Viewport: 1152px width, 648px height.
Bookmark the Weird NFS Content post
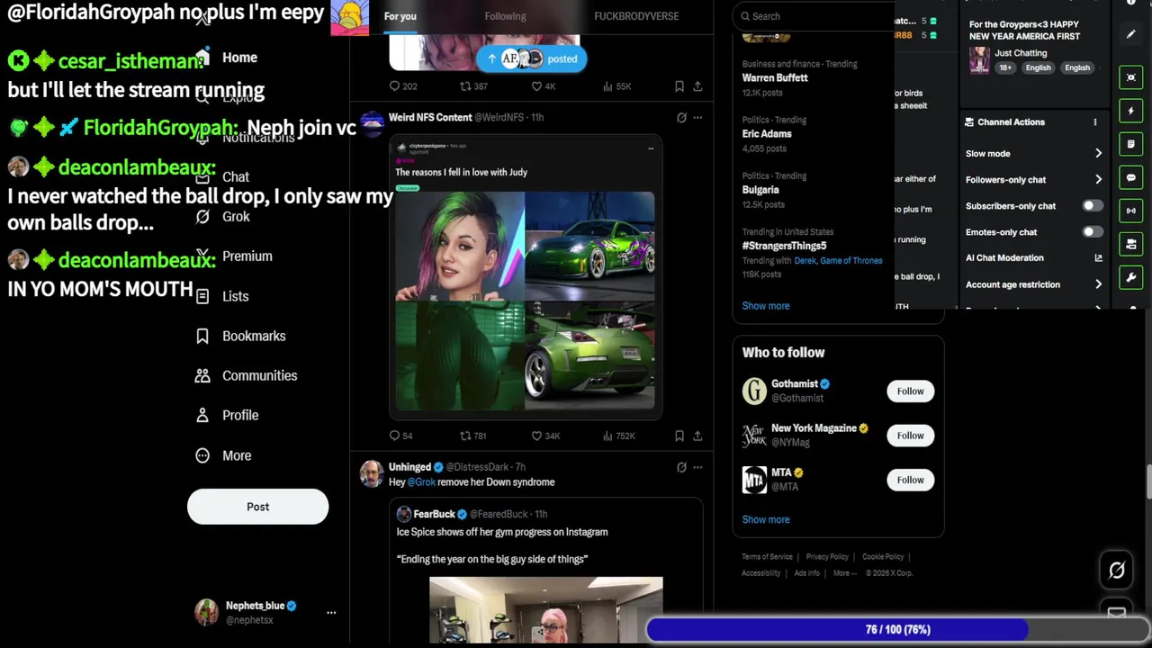click(x=679, y=436)
